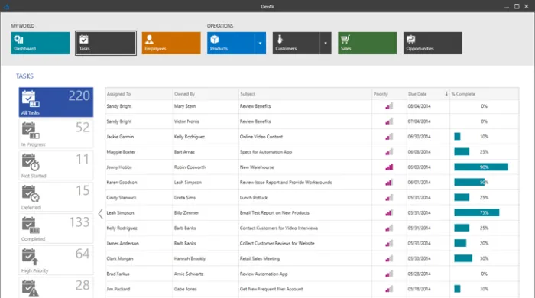Expand the Customers tile dropdown arrow
The image size is (535, 298).
point(326,43)
